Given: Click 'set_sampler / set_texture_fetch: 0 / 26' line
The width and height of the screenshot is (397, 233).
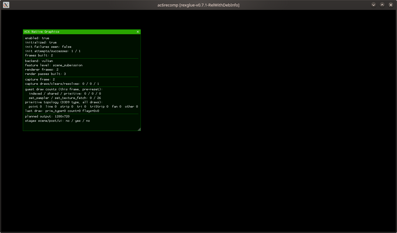Looking at the screenshot, I should (65, 98).
